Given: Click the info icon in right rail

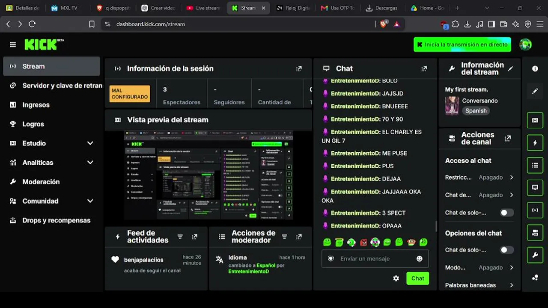Looking at the screenshot, I should [x=535, y=68].
